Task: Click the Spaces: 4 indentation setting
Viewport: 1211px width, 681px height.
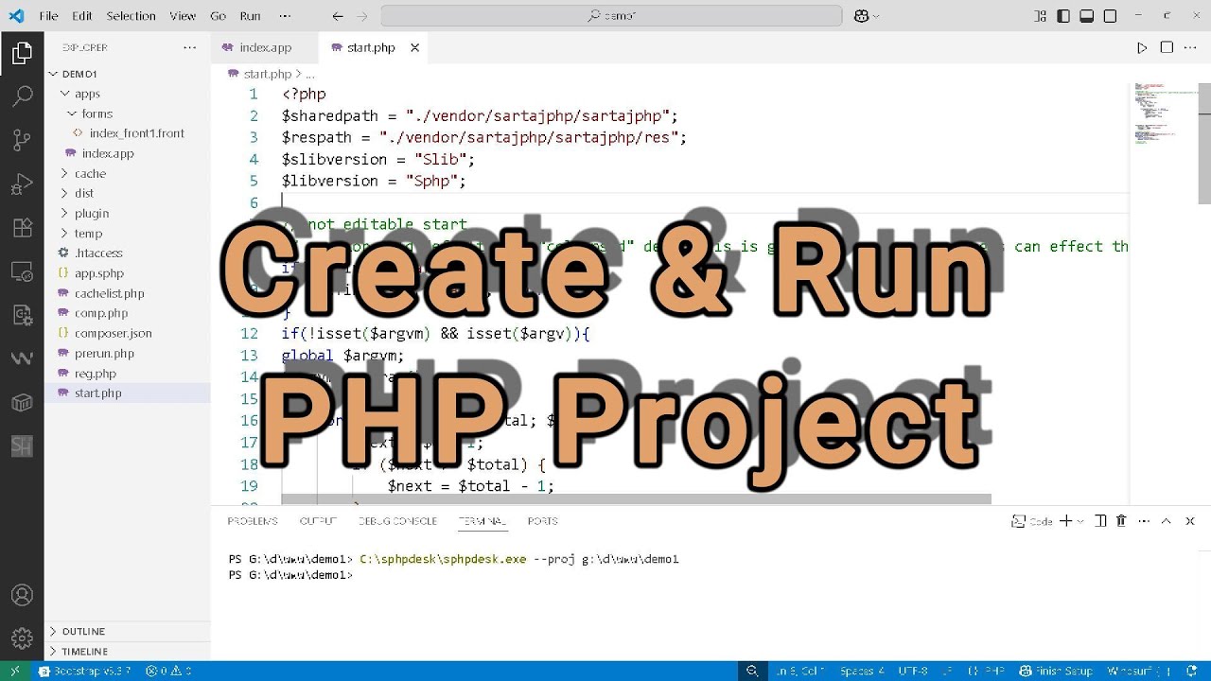Action: [862, 671]
